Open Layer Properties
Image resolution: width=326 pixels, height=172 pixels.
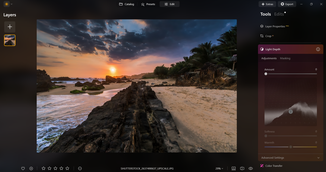[x=275, y=26]
